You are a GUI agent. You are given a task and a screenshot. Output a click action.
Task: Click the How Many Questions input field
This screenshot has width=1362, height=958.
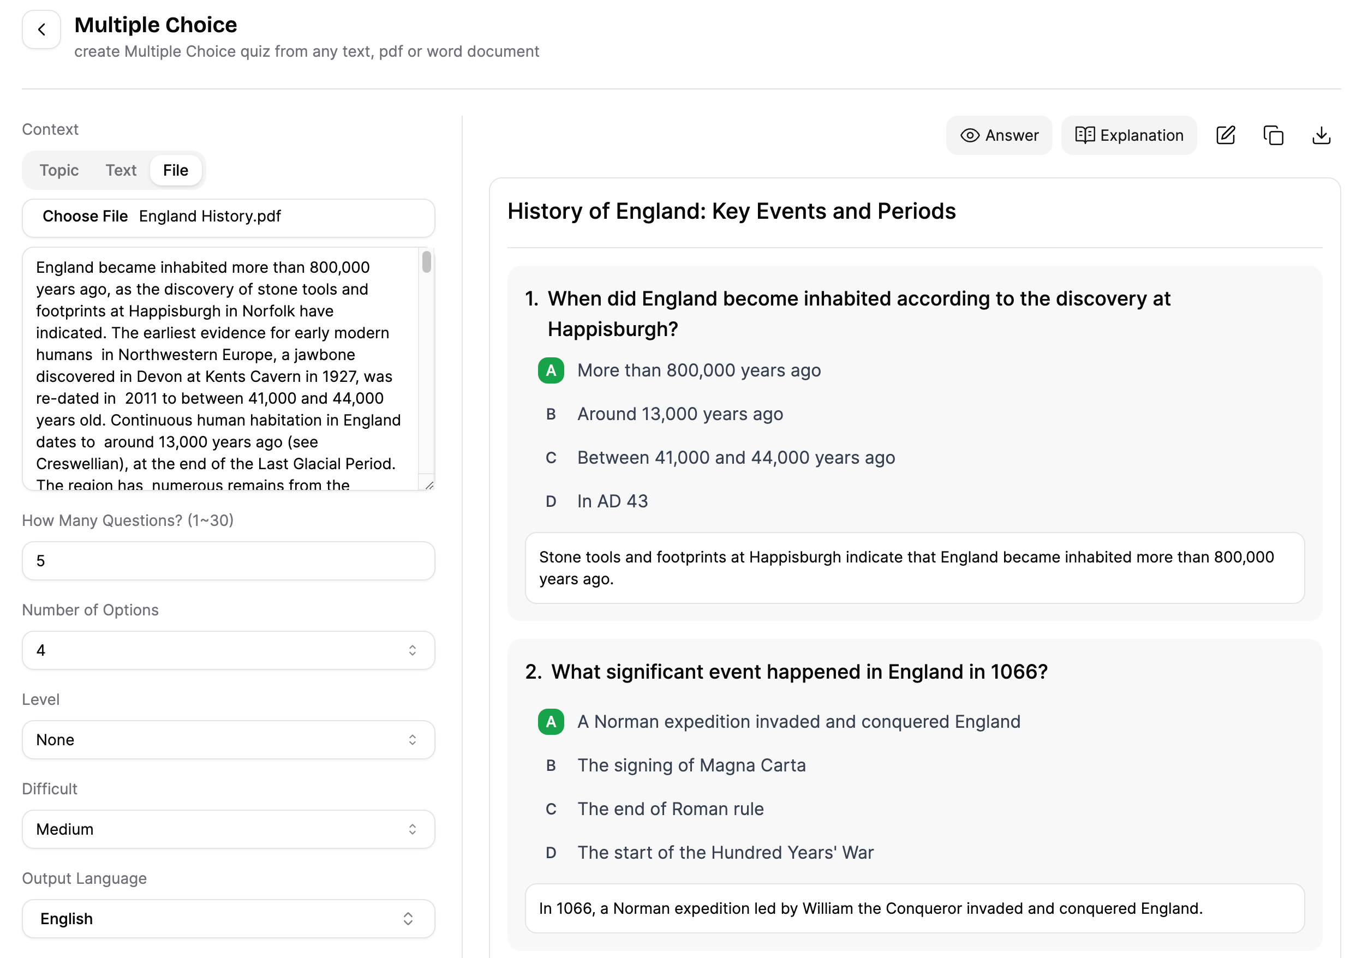(229, 561)
